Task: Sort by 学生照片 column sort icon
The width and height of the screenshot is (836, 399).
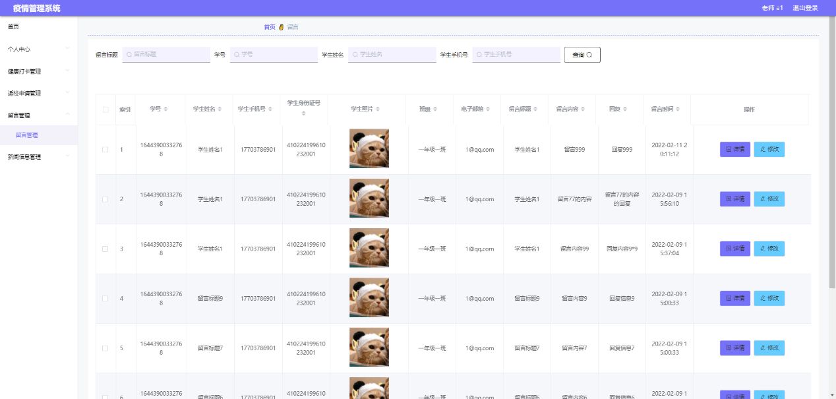Action: click(377, 109)
